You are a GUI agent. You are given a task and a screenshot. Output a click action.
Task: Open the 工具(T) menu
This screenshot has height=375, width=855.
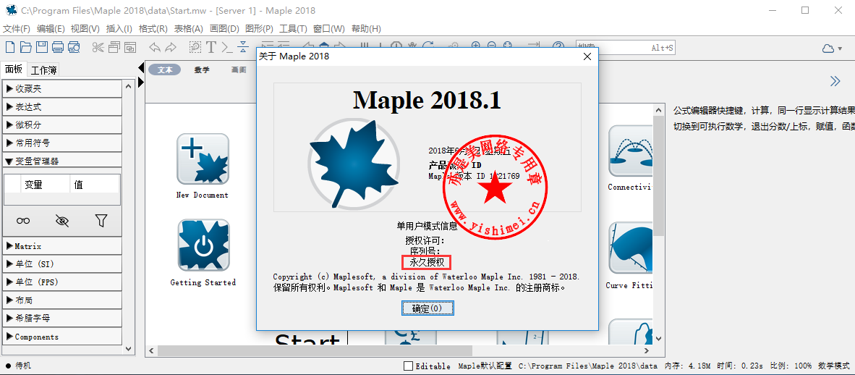point(294,29)
